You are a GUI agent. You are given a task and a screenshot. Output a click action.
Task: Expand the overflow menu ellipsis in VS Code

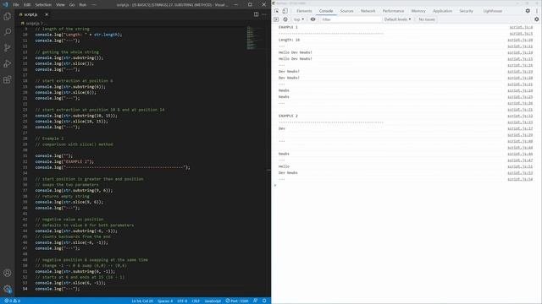[94, 5]
